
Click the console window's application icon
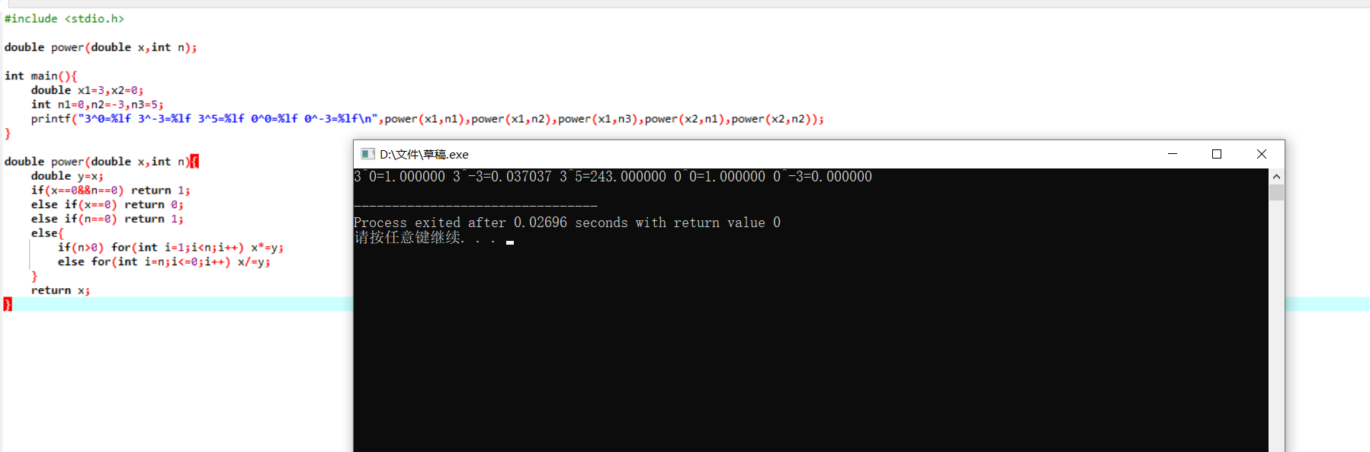[x=367, y=154]
